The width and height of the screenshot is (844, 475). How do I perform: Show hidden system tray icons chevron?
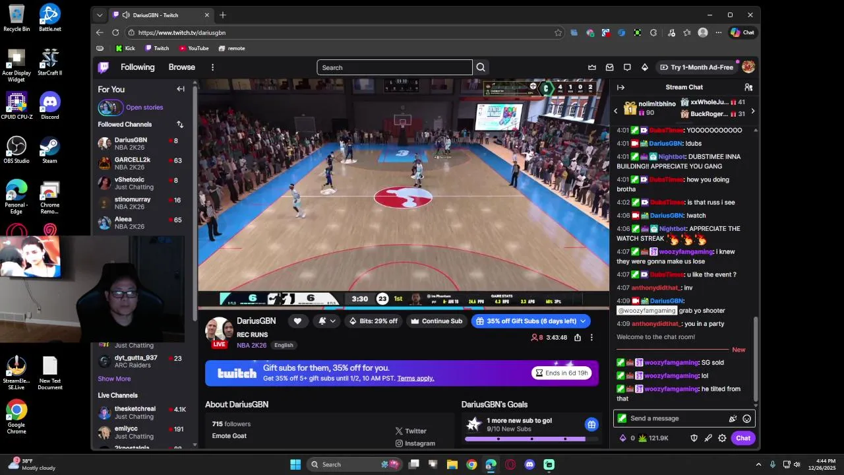click(x=758, y=464)
